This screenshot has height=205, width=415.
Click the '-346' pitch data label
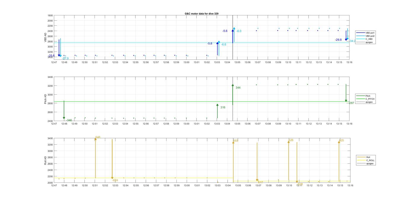(x=69, y=120)
